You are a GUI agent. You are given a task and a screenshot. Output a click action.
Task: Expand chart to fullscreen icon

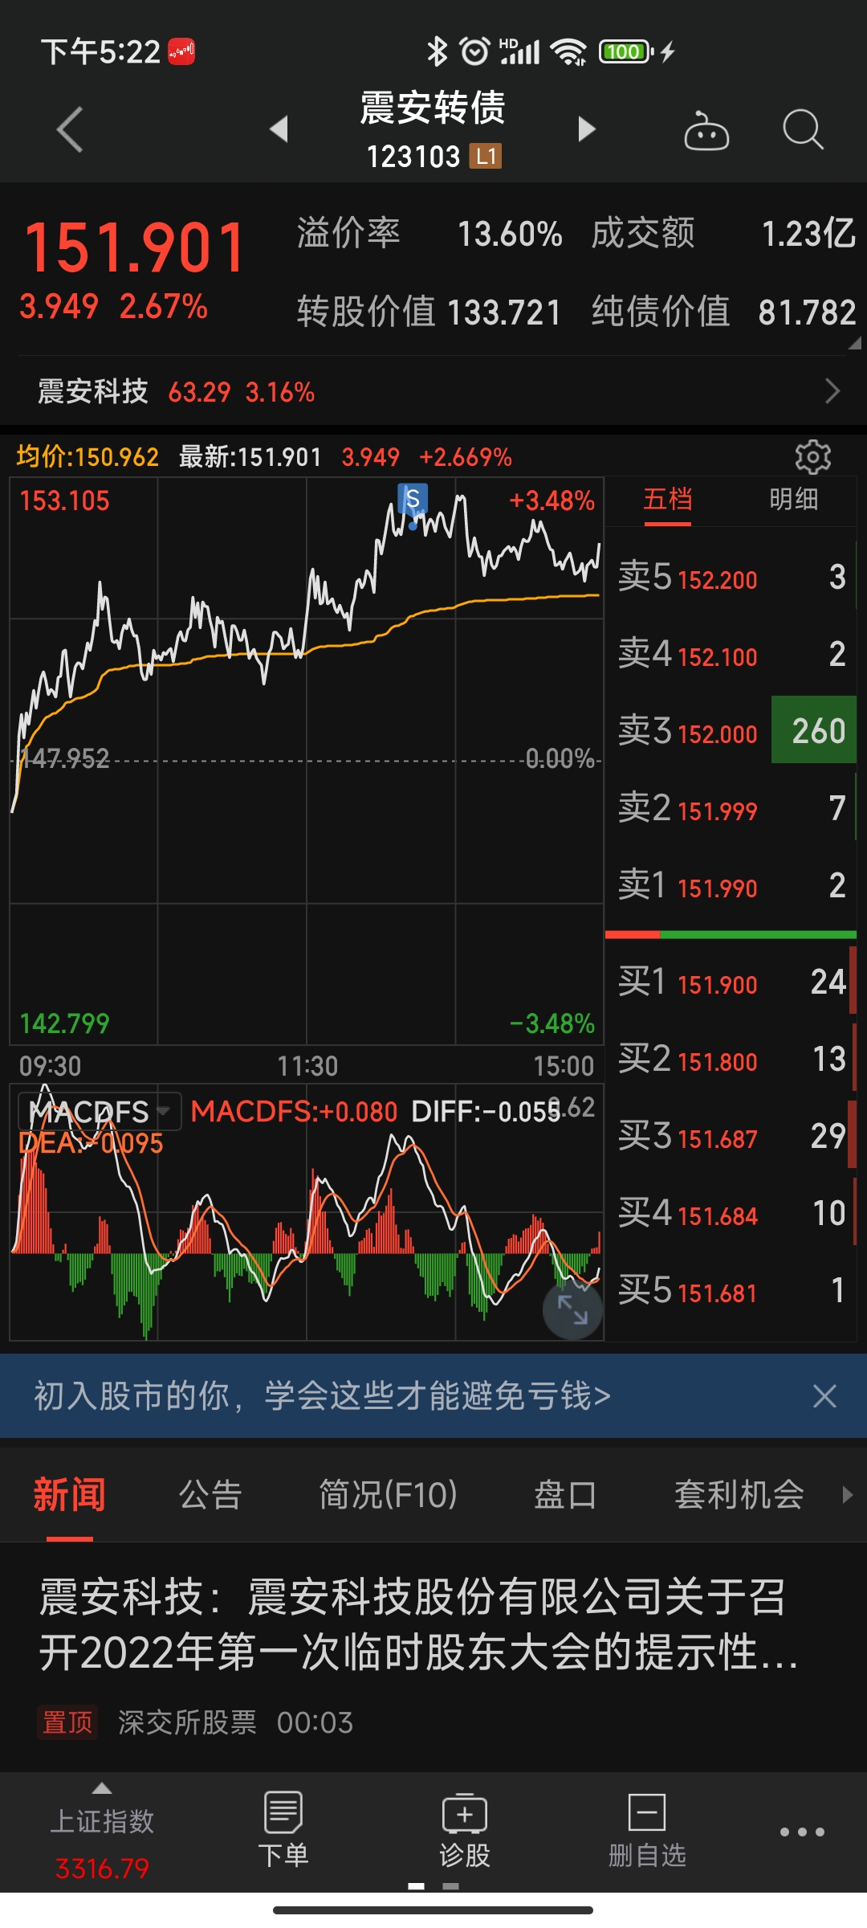coord(572,1310)
